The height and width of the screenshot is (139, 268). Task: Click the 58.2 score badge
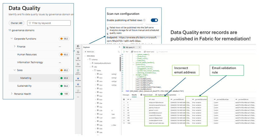pyautogui.click(x=64, y=39)
